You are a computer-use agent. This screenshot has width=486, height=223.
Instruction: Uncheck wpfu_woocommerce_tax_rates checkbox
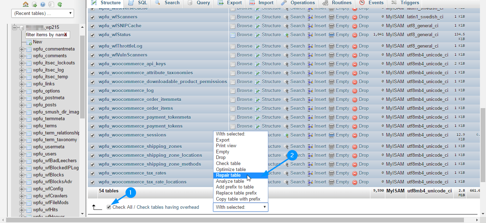click(93, 173)
